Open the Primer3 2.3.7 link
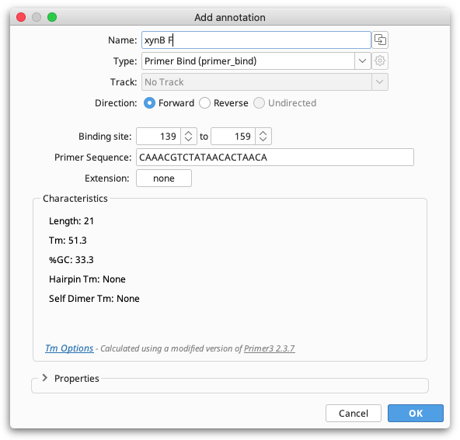The height and width of the screenshot is (440, 460). pos(269,348)
